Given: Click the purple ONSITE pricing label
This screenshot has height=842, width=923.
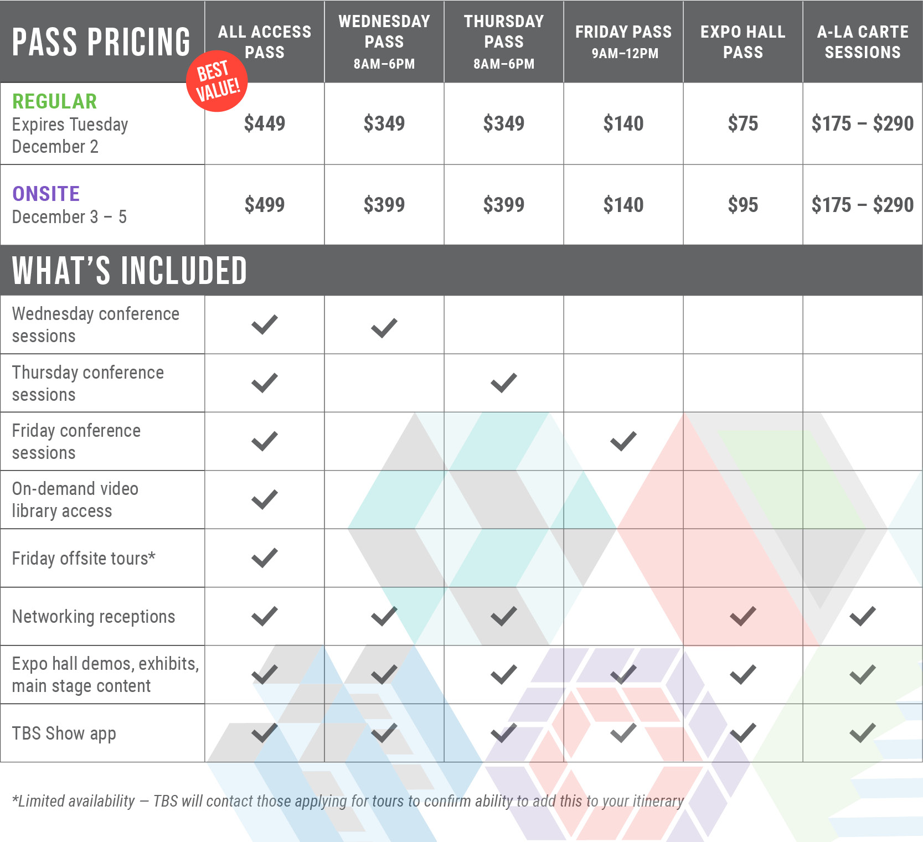Looking at the screenshot, I should tap(46, 194).
